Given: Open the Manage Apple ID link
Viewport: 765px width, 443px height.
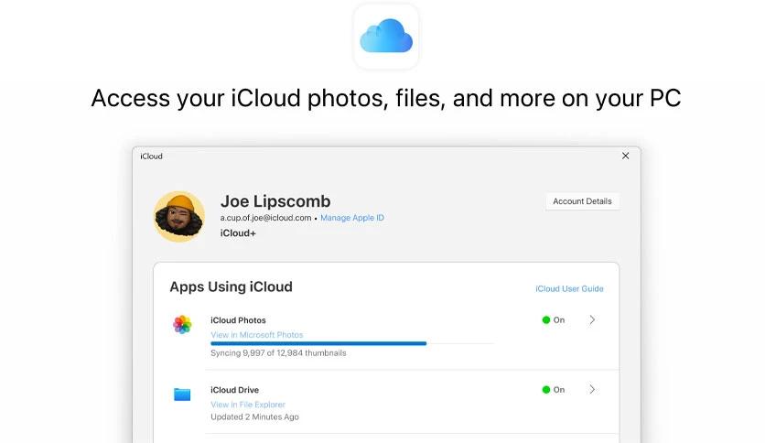Looking at the screenshot, I should [x=352, y=218].
